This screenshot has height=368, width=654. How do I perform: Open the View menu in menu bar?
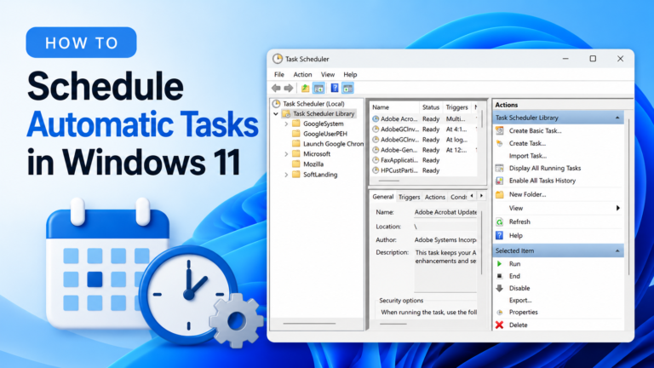pyautogui.click(x=327, y=75)
